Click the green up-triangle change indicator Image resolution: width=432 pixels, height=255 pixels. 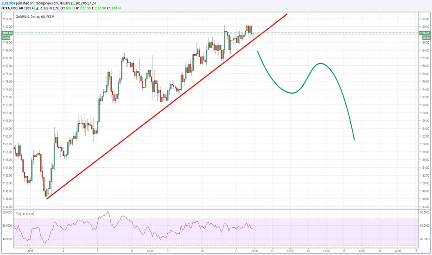(x=37, y=8)
